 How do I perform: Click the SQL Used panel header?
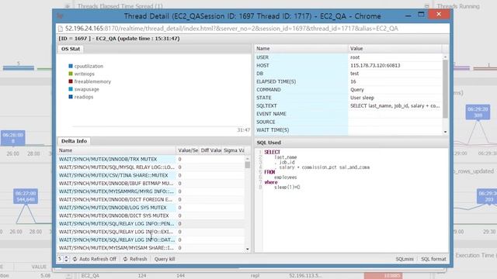(352, 143)
